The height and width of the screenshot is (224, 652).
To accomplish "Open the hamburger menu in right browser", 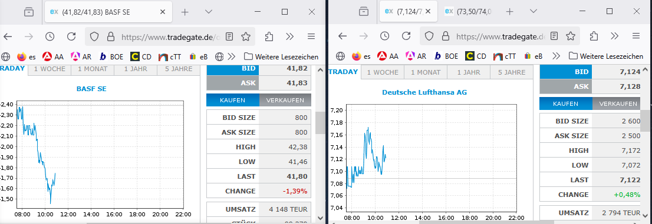I will click(635, 36).
